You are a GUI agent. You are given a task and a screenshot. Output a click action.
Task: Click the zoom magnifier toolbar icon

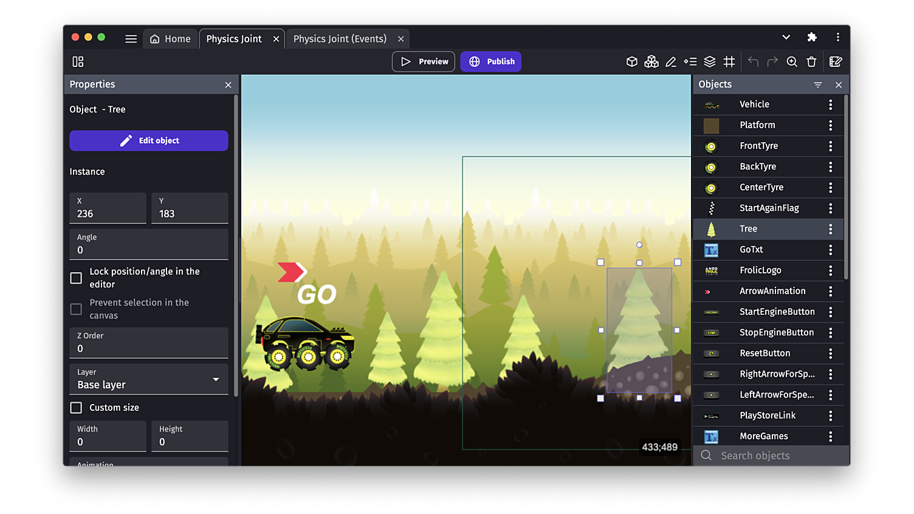click(792, 61)
